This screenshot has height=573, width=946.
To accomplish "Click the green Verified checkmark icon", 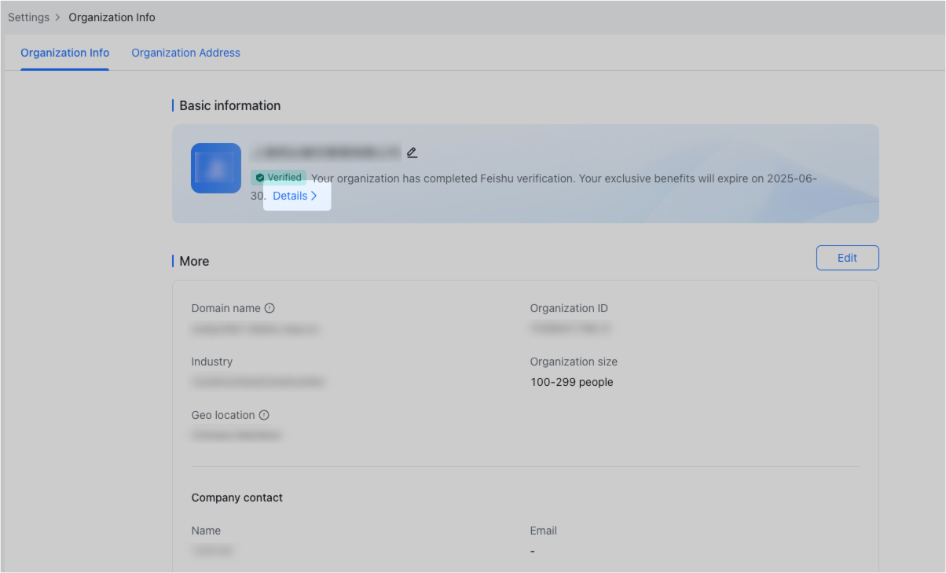I will tap(260, 178).
